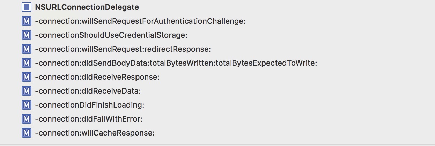Jump to -connectionDidFinishLoading: method
435x146 pixels.
click(x=89, y=105)
